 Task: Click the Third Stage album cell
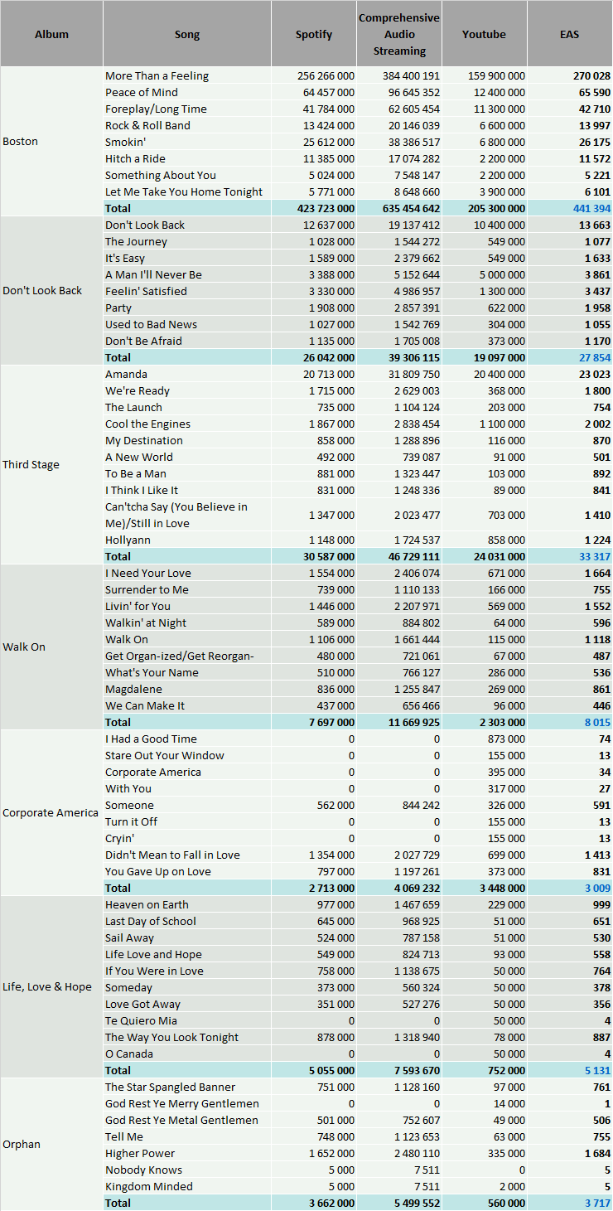point(51,465)
